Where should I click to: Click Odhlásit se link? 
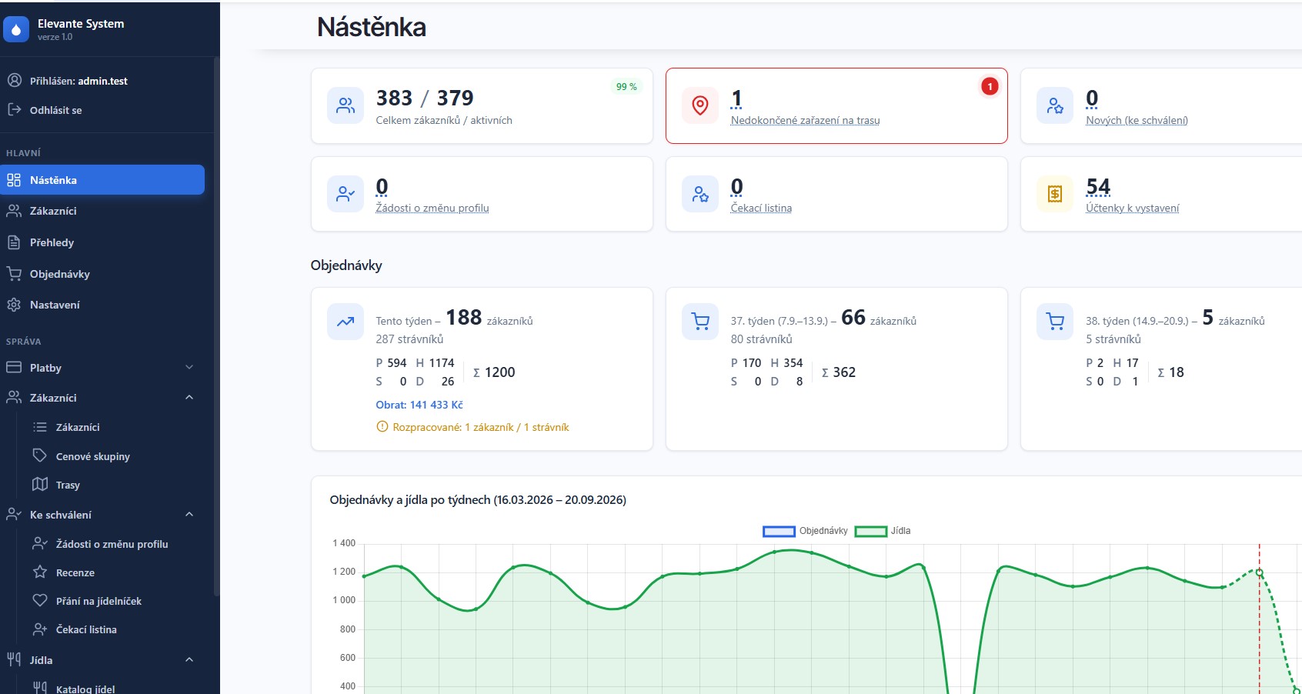[55, 110]
